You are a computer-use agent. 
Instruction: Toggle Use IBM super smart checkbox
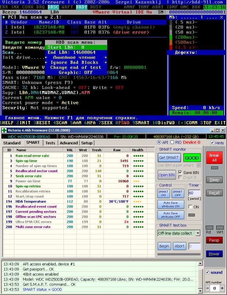199,165
